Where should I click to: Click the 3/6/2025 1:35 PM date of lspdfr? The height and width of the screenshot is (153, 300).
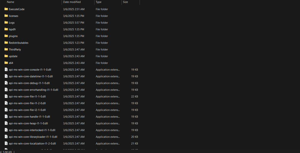(x=73, y=29)
